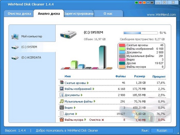Select the green theme color square
180x135 pixels.
136,3
